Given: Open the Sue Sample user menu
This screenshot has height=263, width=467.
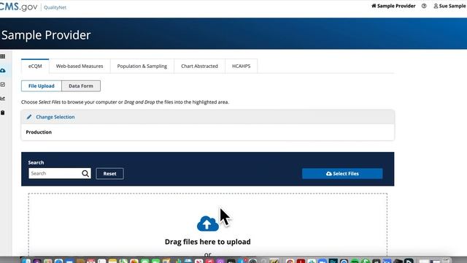Looking at the screenshot, I should click(x=452, y=6).
